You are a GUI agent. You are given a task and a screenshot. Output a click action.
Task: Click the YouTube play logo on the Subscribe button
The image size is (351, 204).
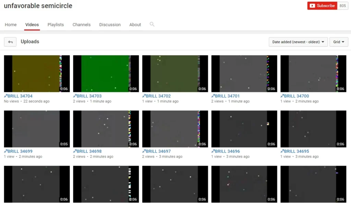point(312,5)
